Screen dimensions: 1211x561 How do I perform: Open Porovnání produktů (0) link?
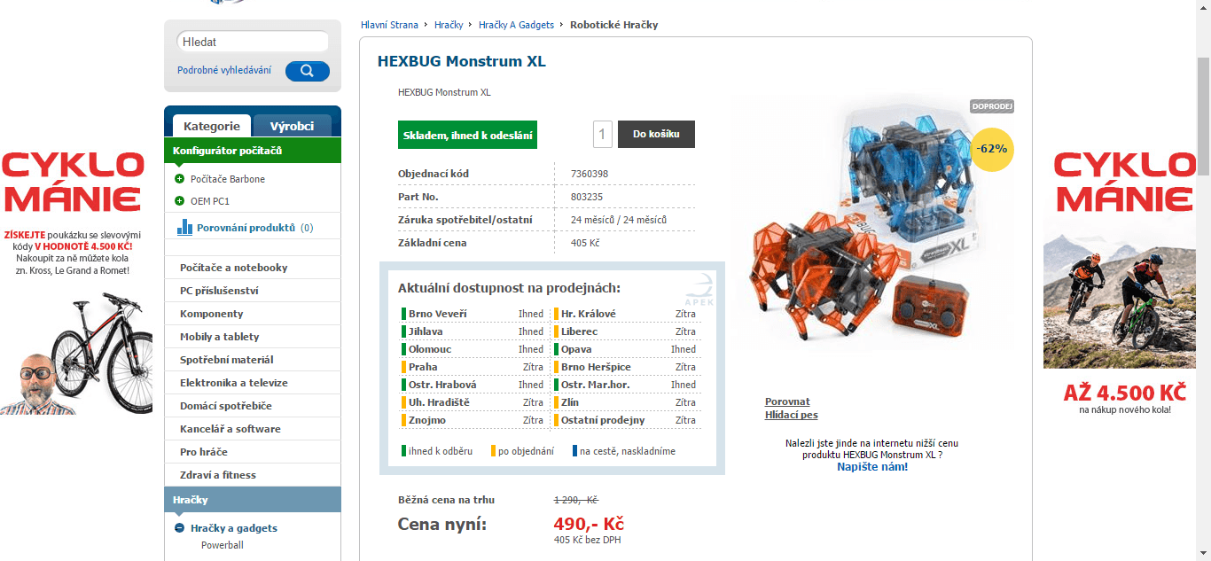255,228
